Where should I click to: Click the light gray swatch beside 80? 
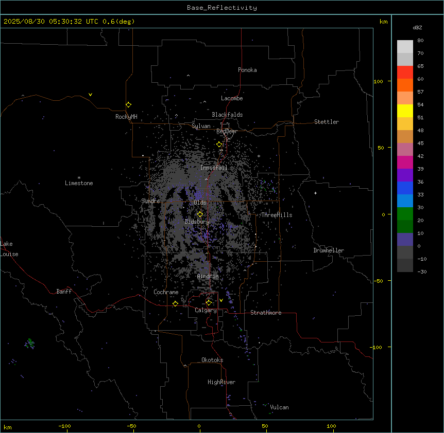(405, 47)
